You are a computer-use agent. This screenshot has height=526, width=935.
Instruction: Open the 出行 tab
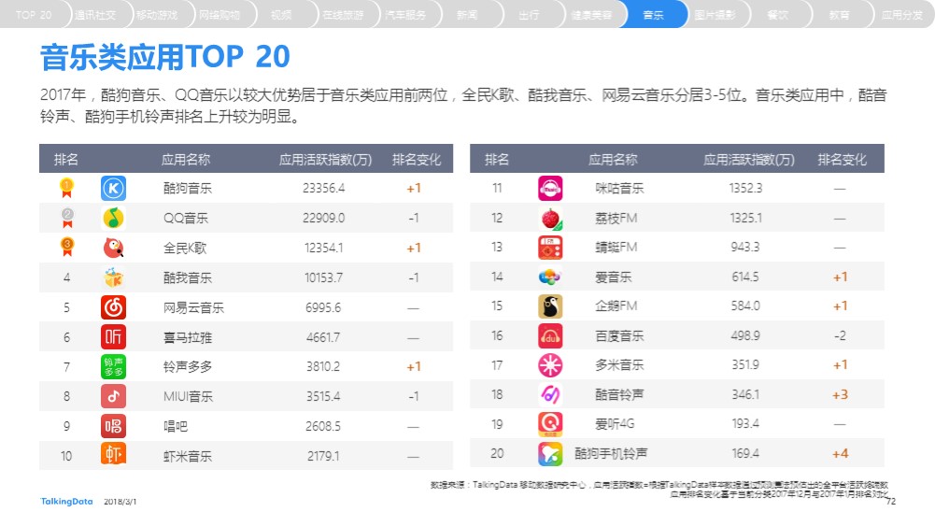click(x=530, y=14)
